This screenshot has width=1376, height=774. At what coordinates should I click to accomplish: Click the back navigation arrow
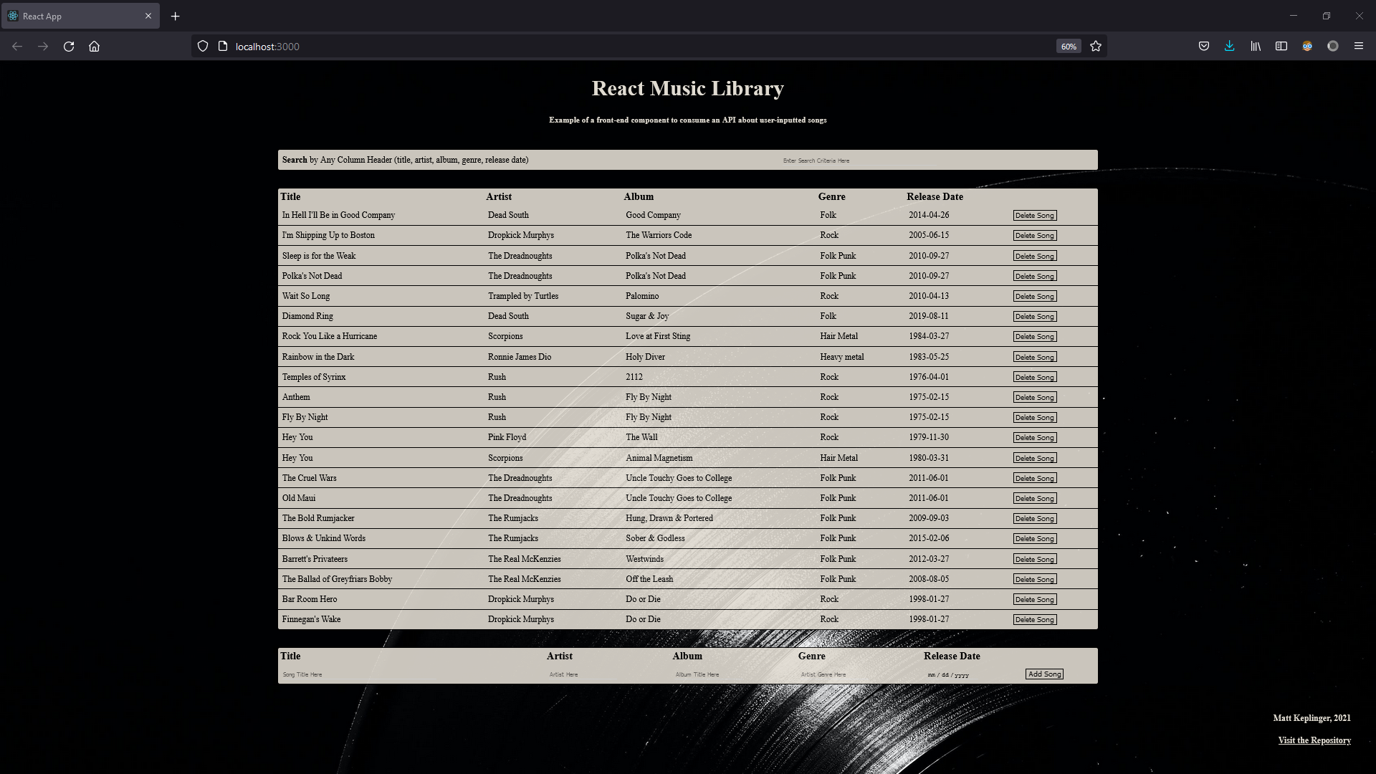click(x=17, y=46)
